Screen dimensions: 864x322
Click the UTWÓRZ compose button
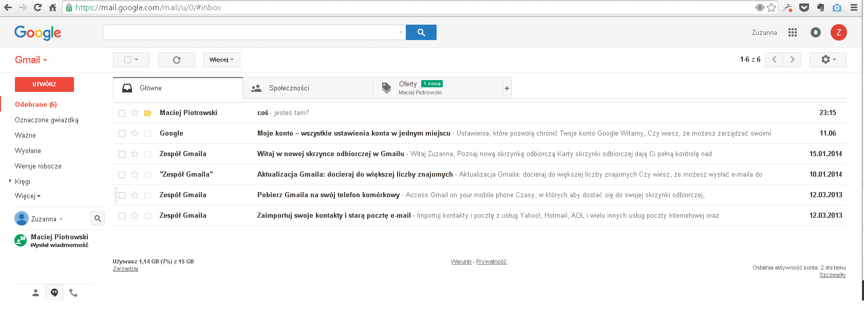[44, 84]
